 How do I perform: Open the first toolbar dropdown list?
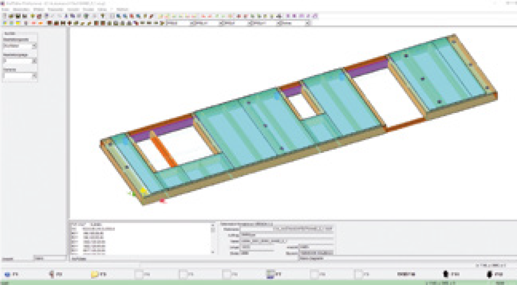pyautogui.click(x=192, y=23)
